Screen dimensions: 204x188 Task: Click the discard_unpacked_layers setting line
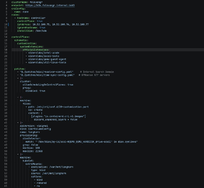pyautogui.click(x=56, y=119)
